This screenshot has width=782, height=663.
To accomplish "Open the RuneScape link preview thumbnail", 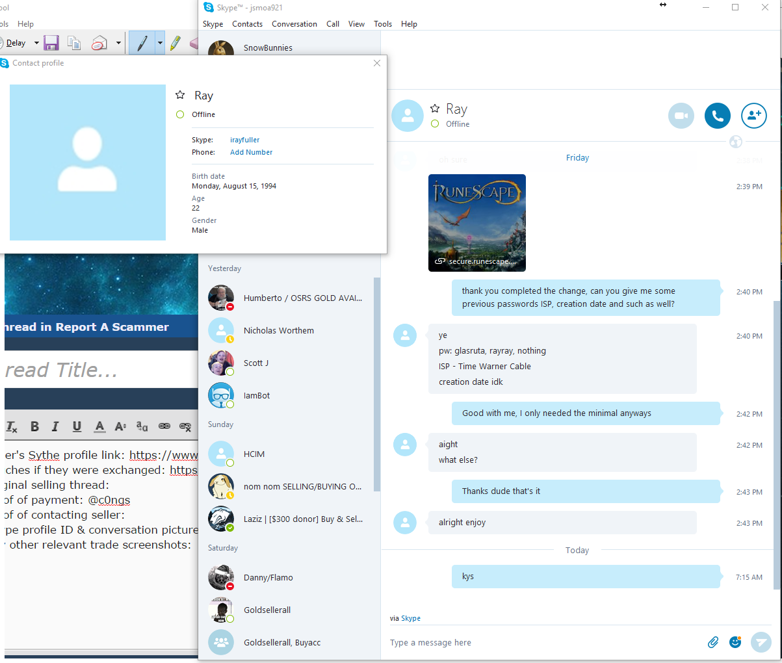I will (477, 223).
